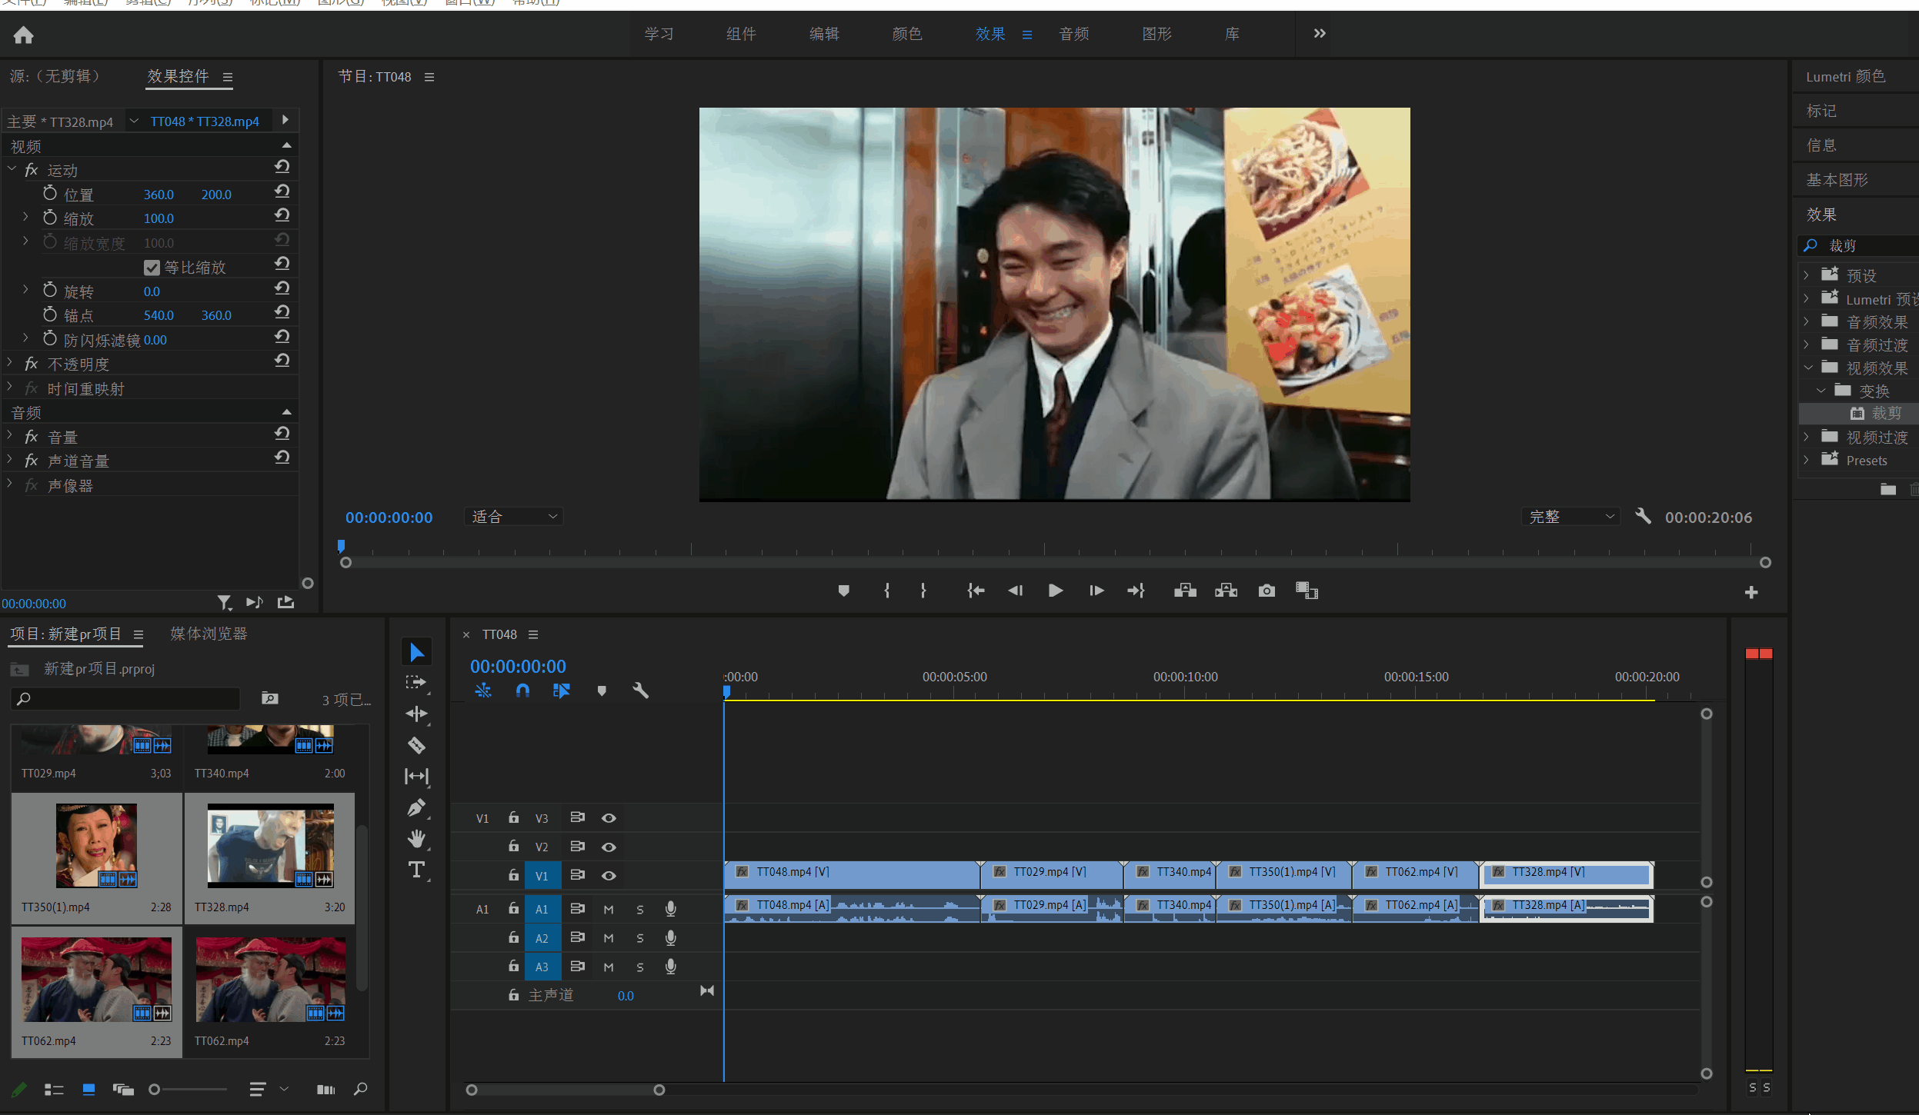Select the Hand tool
This screenshot has height=1115, width=1919.
pos(416,838)
